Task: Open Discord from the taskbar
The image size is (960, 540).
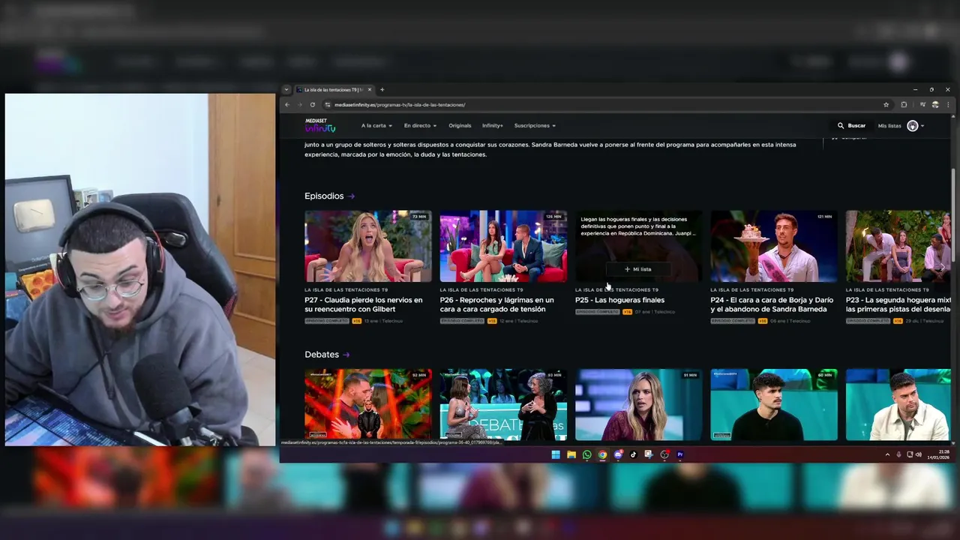Action: pos(618,454)
